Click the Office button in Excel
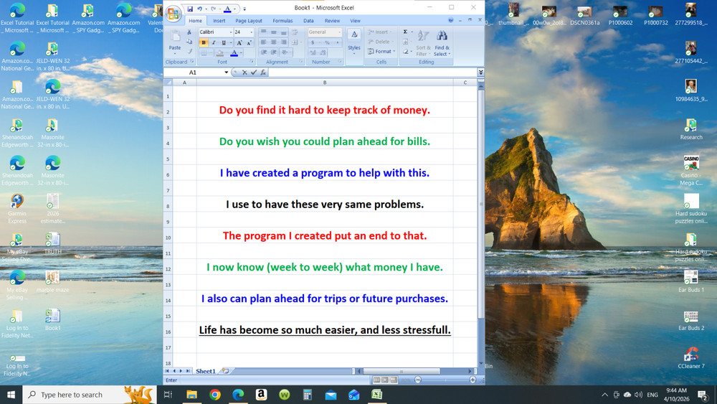The width and height of the screenshot is (717, 404). 174,14
